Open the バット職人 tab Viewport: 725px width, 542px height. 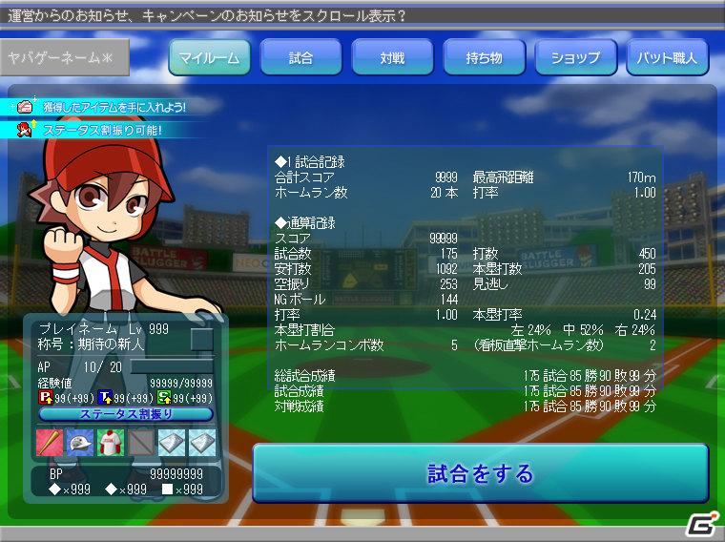pyautogui.click(x=667, y=58)
